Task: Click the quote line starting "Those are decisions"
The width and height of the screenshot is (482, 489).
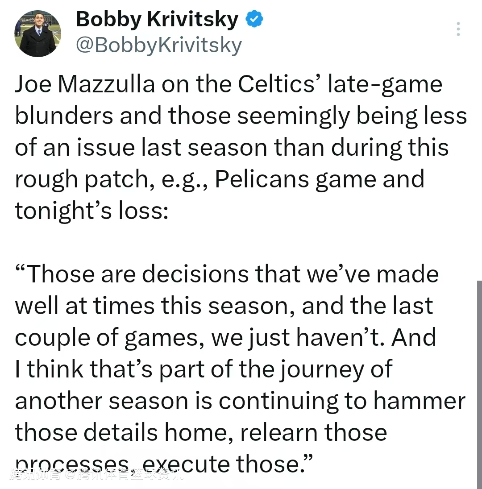Action: pos(228,274)
